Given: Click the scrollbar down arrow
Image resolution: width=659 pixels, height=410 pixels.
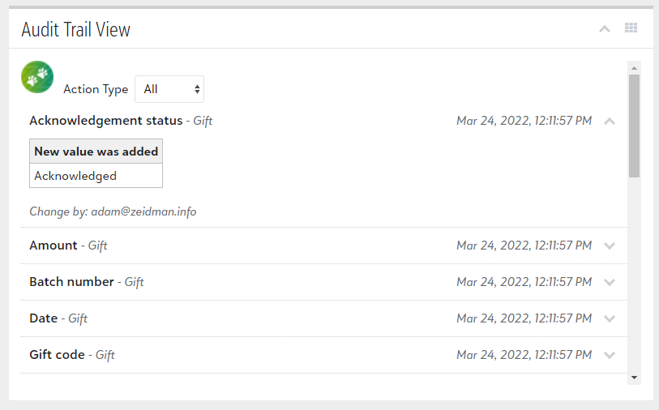Looking at the screenshot, I should click(x=634, y=378).
